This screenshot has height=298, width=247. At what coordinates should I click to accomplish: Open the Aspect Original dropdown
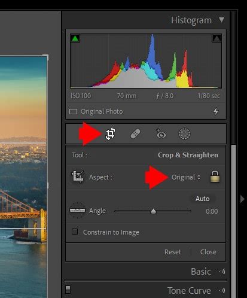point(186,177)
